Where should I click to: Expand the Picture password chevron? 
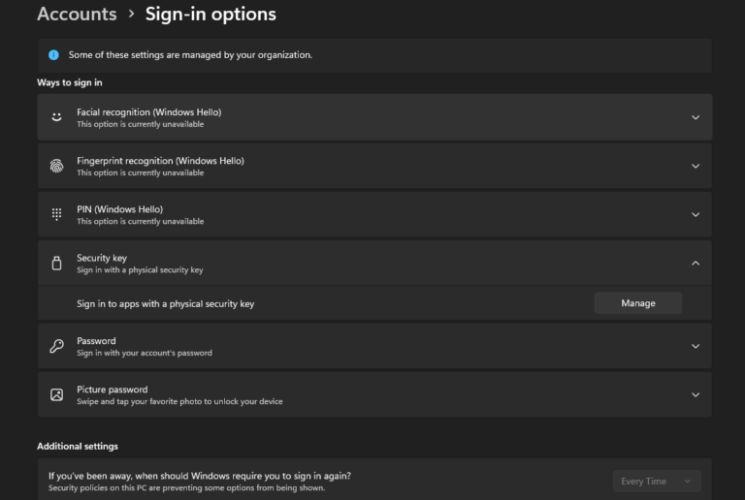point(695,394)
